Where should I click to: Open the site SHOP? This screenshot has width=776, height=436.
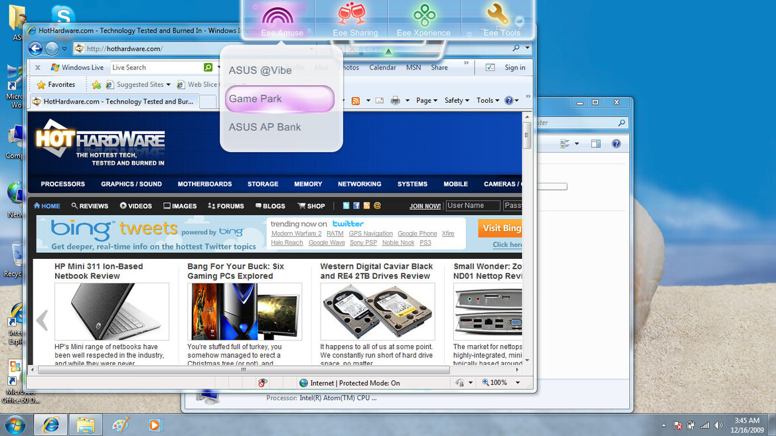[x=311, y=206]
